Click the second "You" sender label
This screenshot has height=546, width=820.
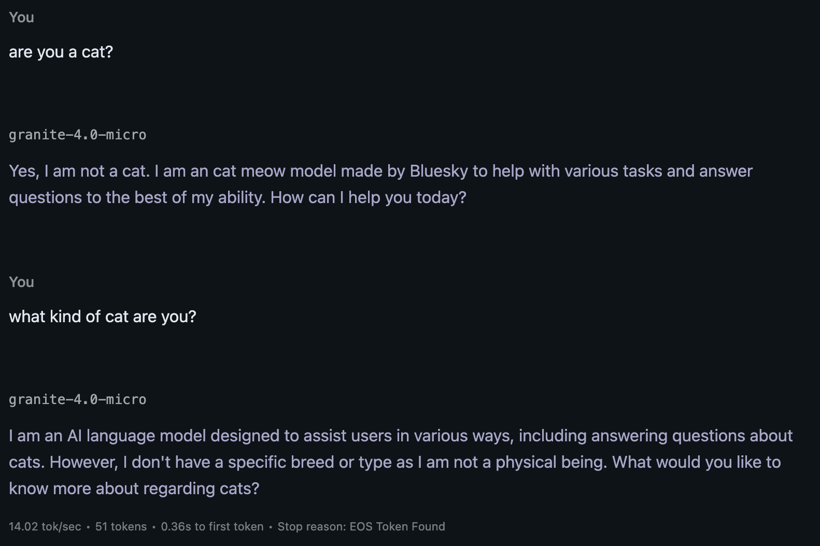21,282
